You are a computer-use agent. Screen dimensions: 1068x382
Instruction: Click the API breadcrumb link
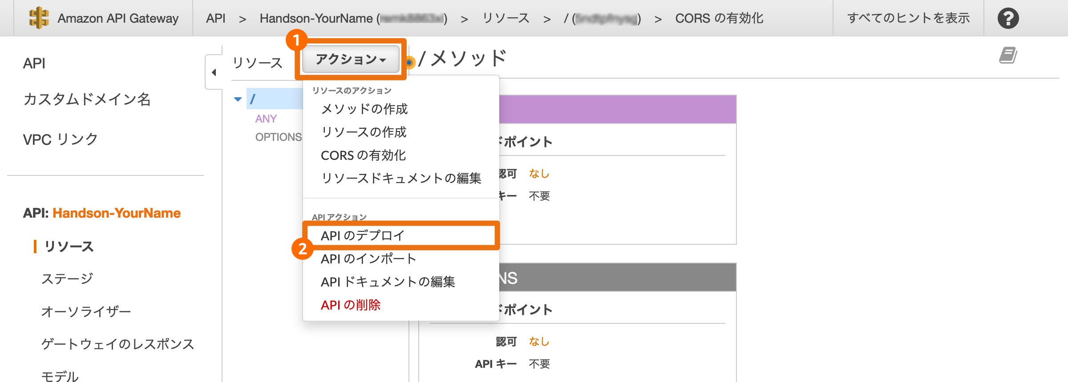coord(216,18)
